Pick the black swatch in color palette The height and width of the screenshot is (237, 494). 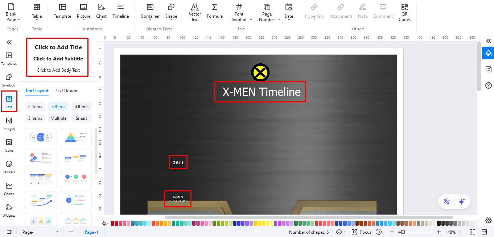click(439, 223)
